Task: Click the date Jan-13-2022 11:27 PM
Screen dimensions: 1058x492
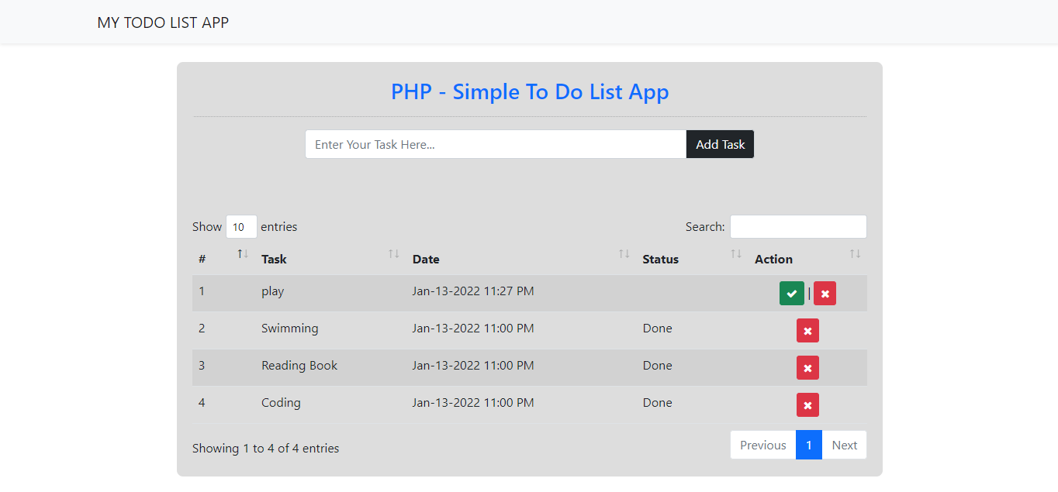Action: click(x=473, y=291)
